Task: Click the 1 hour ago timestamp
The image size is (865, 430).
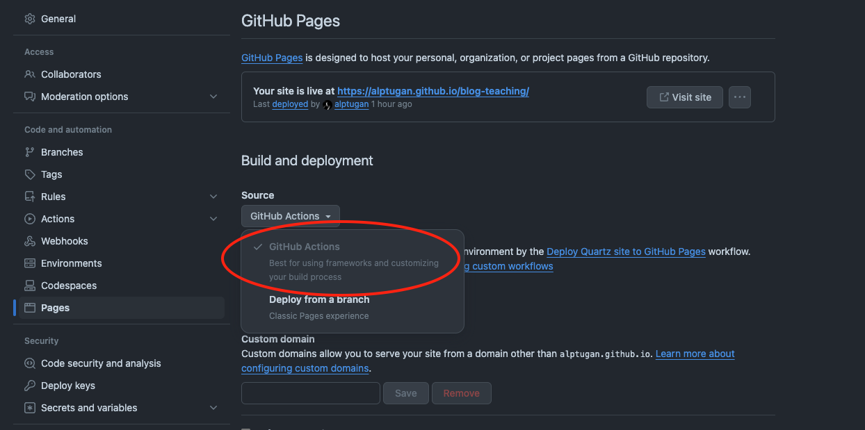Action: tap(391, 104)
